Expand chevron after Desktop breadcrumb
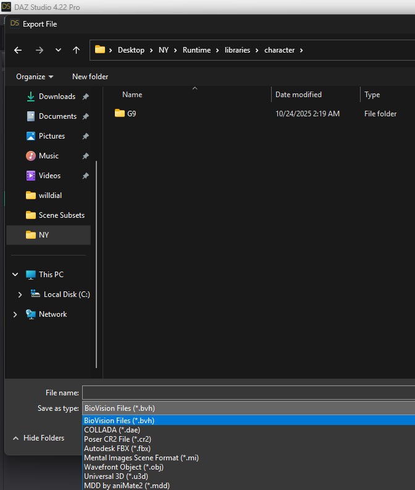415x490 pixels. (151, 50)
